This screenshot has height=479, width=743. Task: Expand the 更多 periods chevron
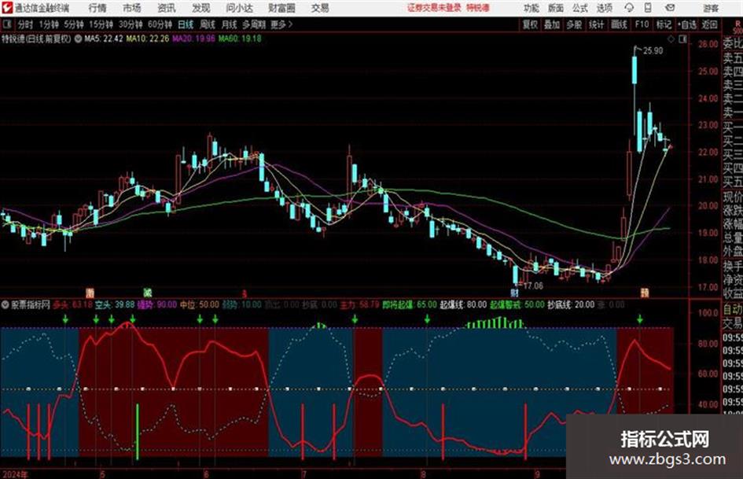click(282, 24)
